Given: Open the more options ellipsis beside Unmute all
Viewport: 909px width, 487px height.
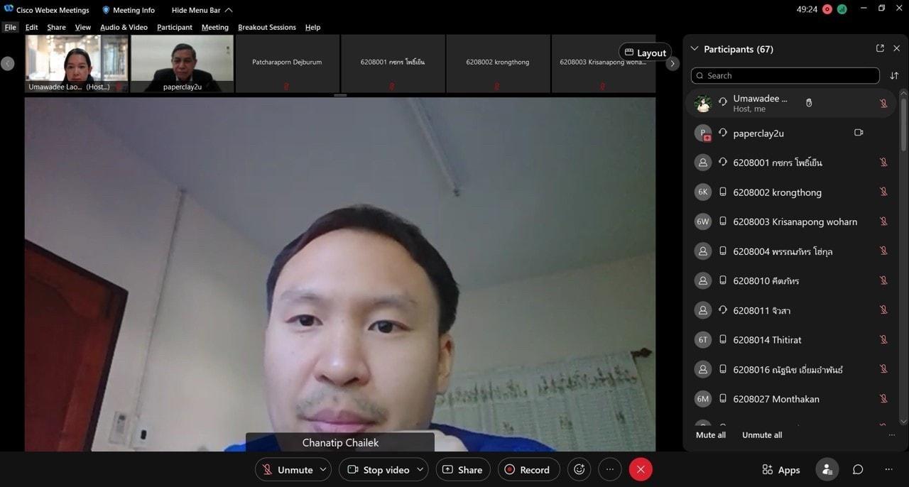Looking at the screenshot, I should (x=892, y=435).
